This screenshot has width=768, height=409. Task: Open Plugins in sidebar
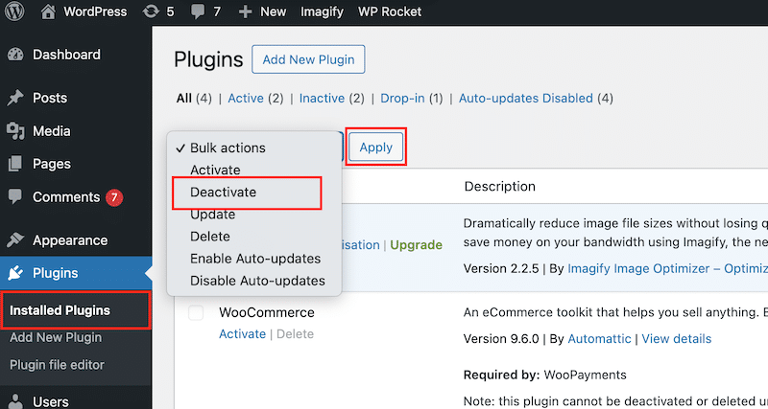click(56, 273)
